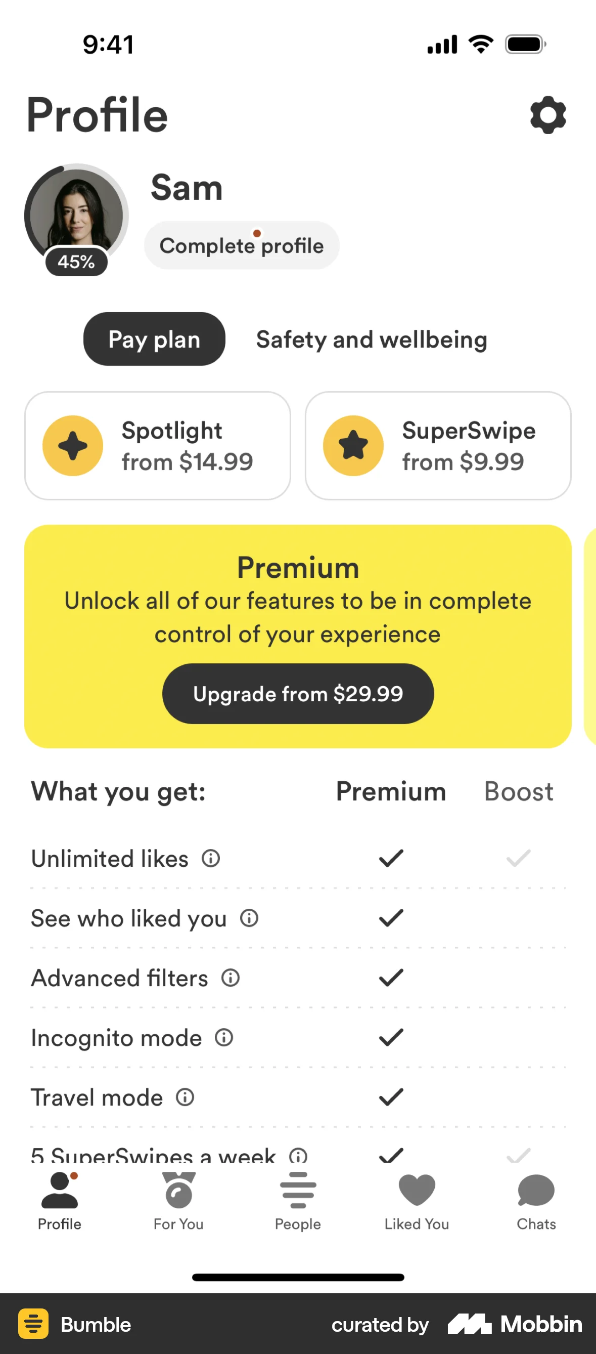
Task: Open the Chats bubble icon
Action: [535, 1191]
